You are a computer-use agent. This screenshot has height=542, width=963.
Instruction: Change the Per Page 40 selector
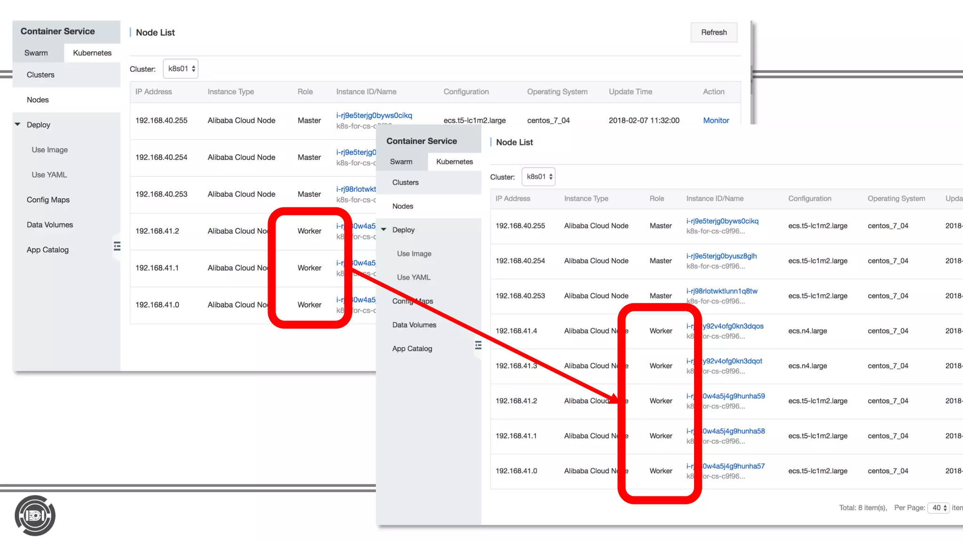[939, 508]
